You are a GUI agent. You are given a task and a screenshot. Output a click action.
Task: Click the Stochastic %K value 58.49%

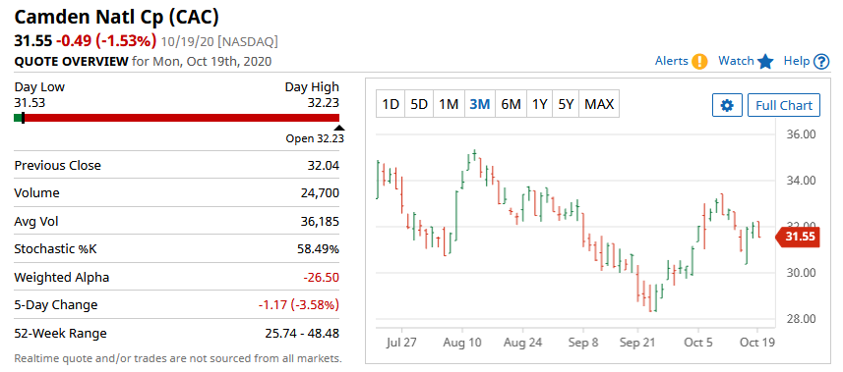[318, 249]
